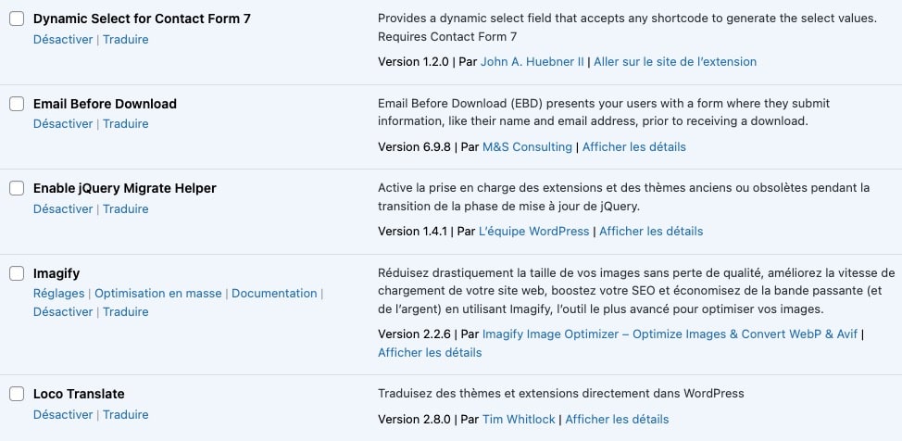
Task: Click the Requires Contact Form 7 text
Action: [x=447, y=37]
